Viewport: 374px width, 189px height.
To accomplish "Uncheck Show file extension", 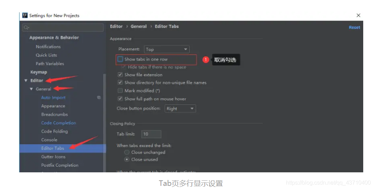I will click(120, 75).
